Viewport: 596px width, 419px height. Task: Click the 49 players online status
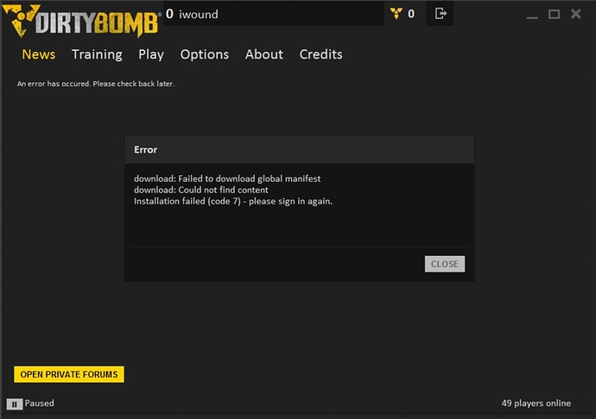pyautogui.click(x=536, y=403)
